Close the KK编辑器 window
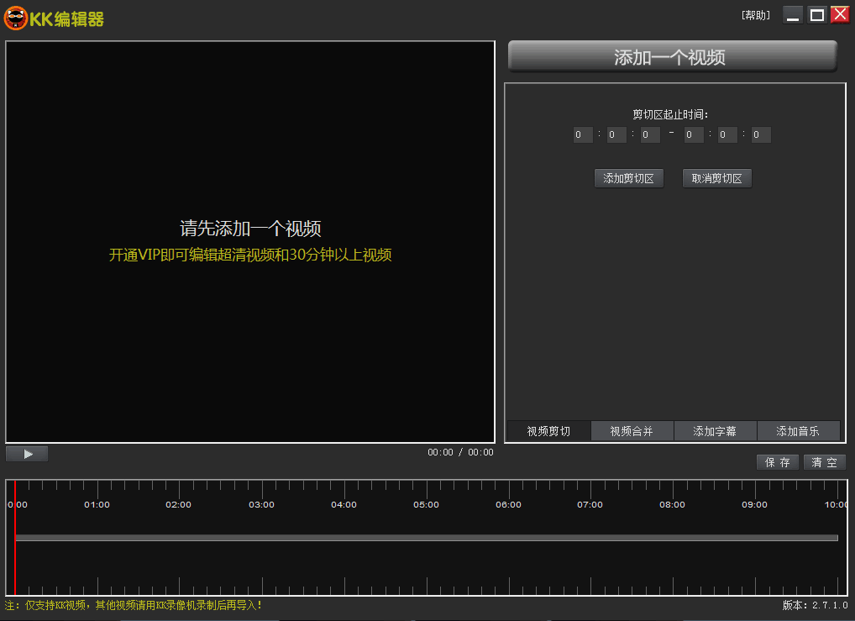This screenshot has height=621, width=855. pos(840,15)
